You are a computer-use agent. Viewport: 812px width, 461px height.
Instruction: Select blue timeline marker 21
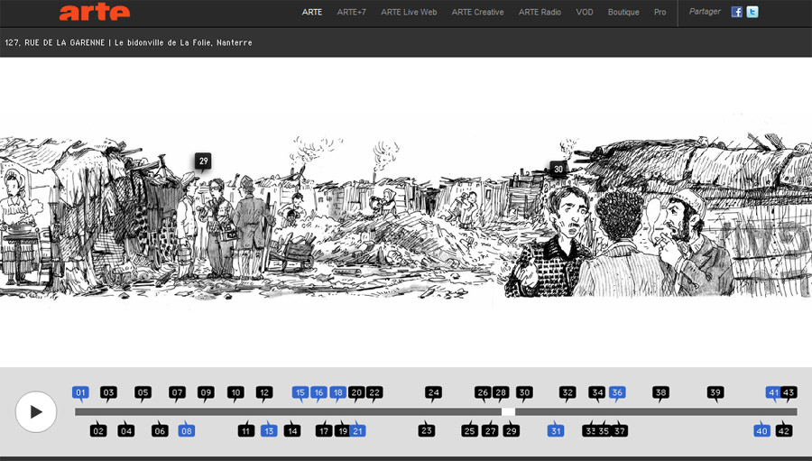click(x=358, y=430)
